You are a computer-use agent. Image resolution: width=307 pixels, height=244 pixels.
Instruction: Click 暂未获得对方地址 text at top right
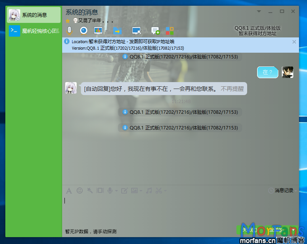point(257,34)
